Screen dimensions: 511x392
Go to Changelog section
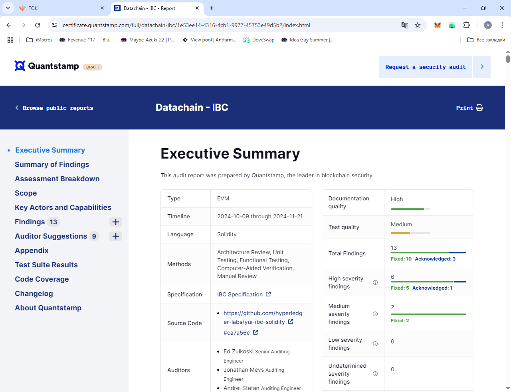point(34,294)
